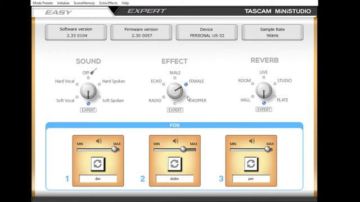Select Soft Vocal sound preset dot
Viewport: 360px width, 202px height.
(77, 97)
